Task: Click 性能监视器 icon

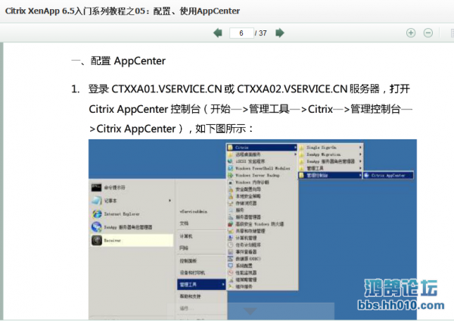Action: tap(231, 273)
